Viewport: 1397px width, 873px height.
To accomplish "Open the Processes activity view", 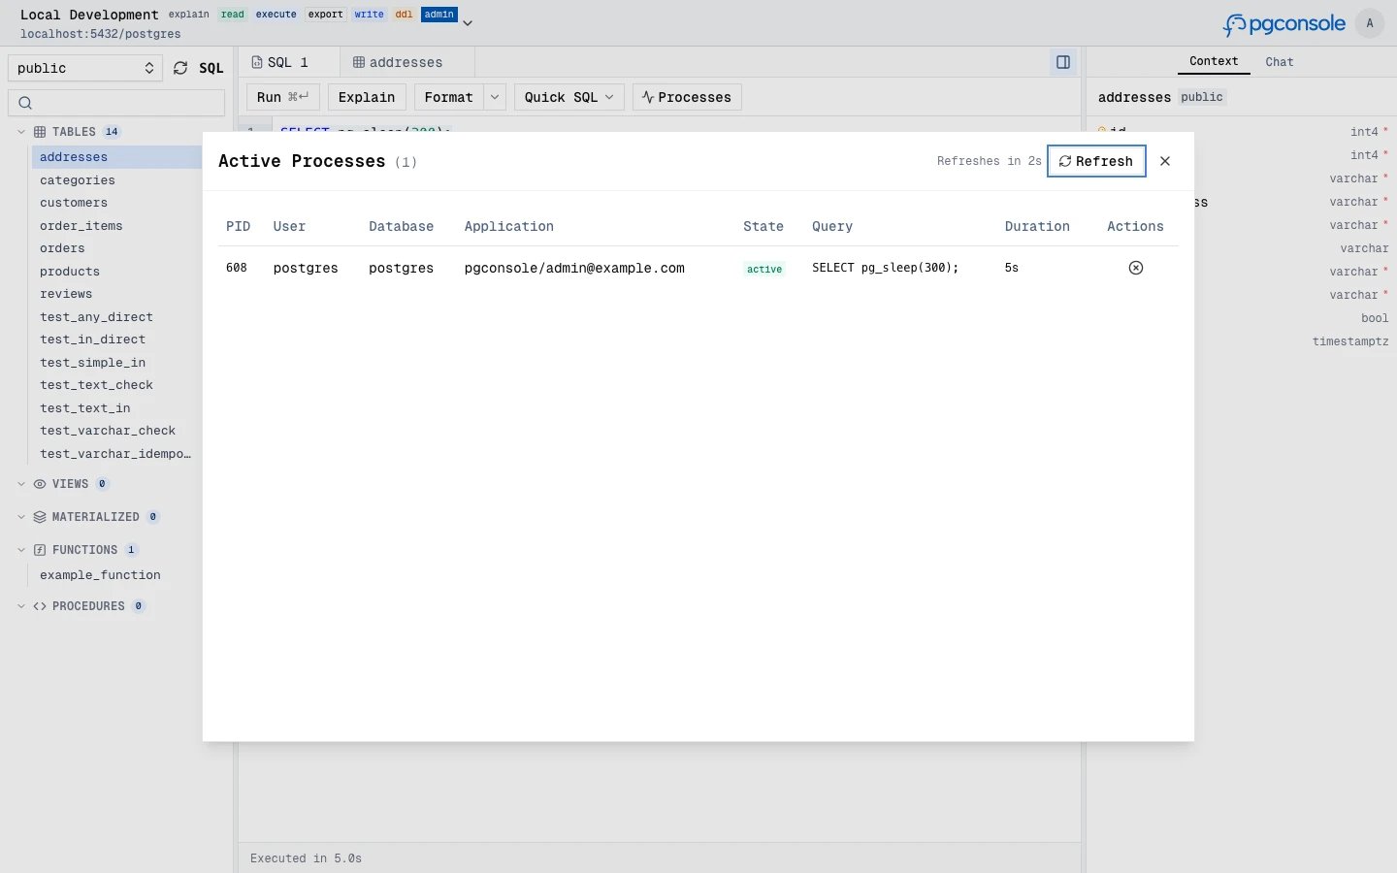I will 687,97.
